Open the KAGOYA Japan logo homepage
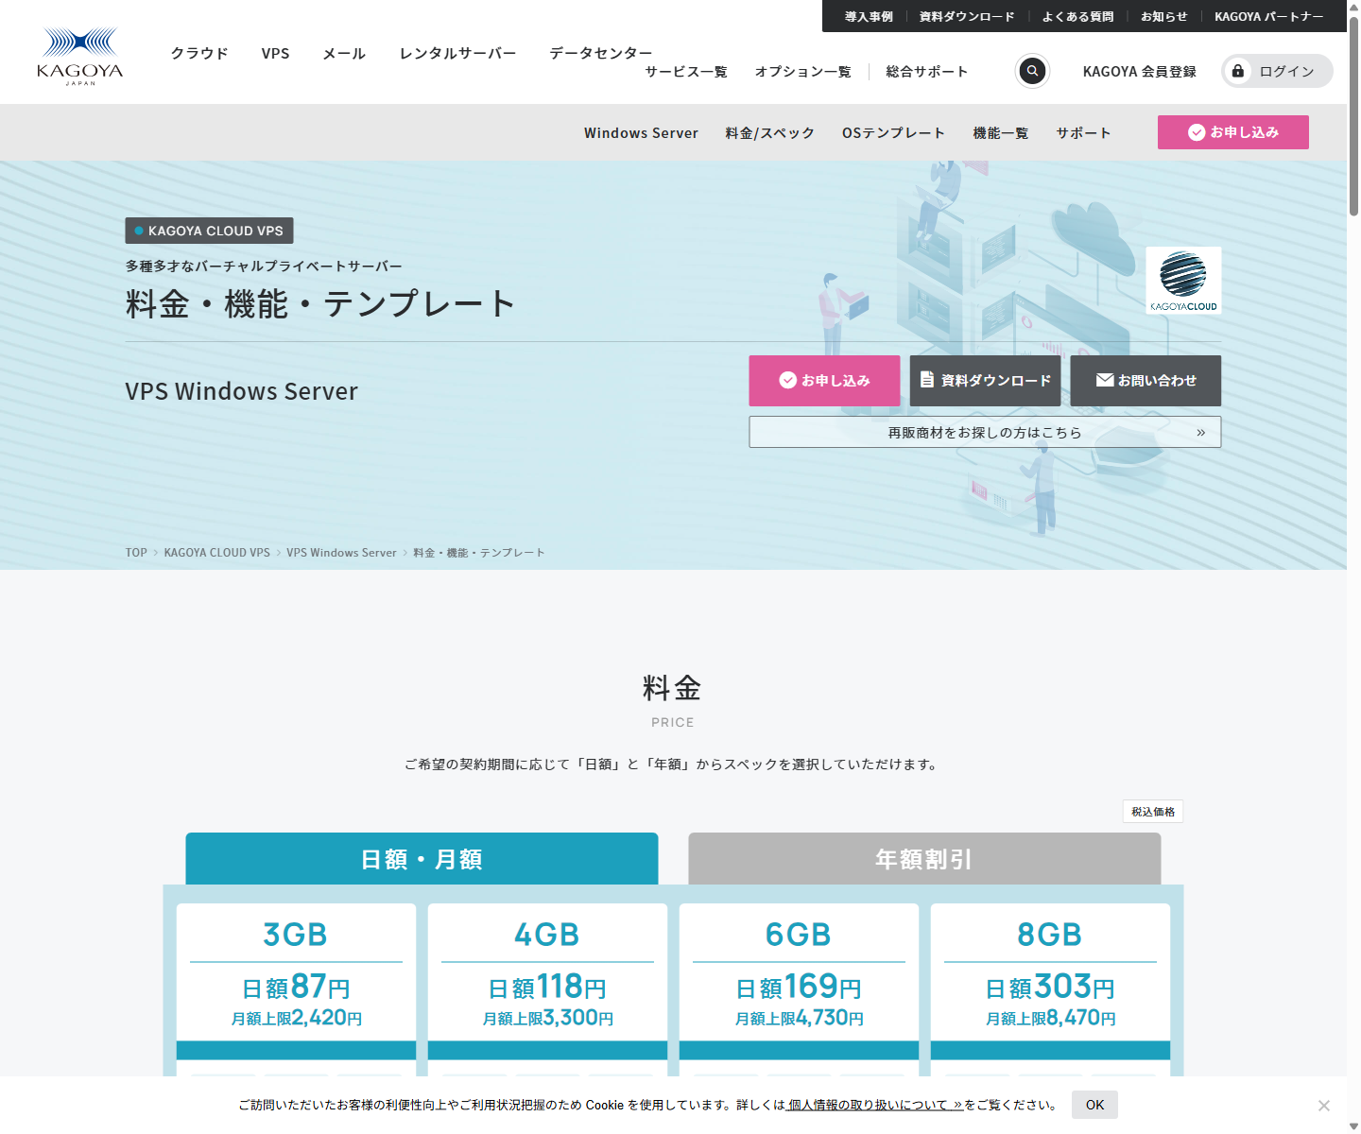Screen dimensions: 1361x1134 [x=79, y=57]
